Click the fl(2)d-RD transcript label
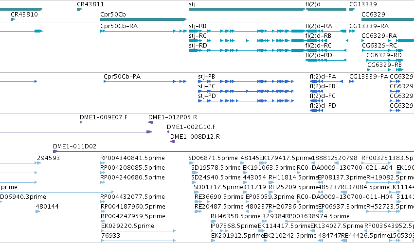Viewport: 414px width, 243px height. 319,55
